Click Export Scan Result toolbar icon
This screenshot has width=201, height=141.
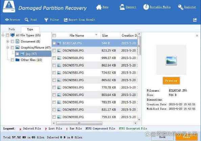pyautogui.click(x=66, y=20)
